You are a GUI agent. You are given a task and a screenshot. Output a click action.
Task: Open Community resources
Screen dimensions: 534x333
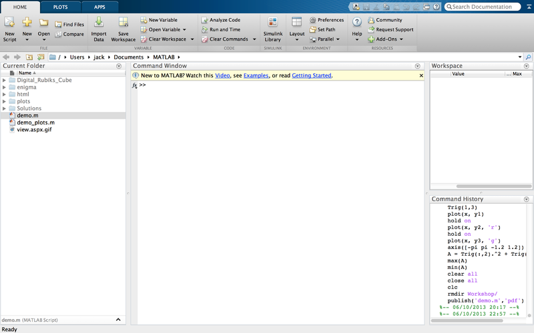click(385, 20)
